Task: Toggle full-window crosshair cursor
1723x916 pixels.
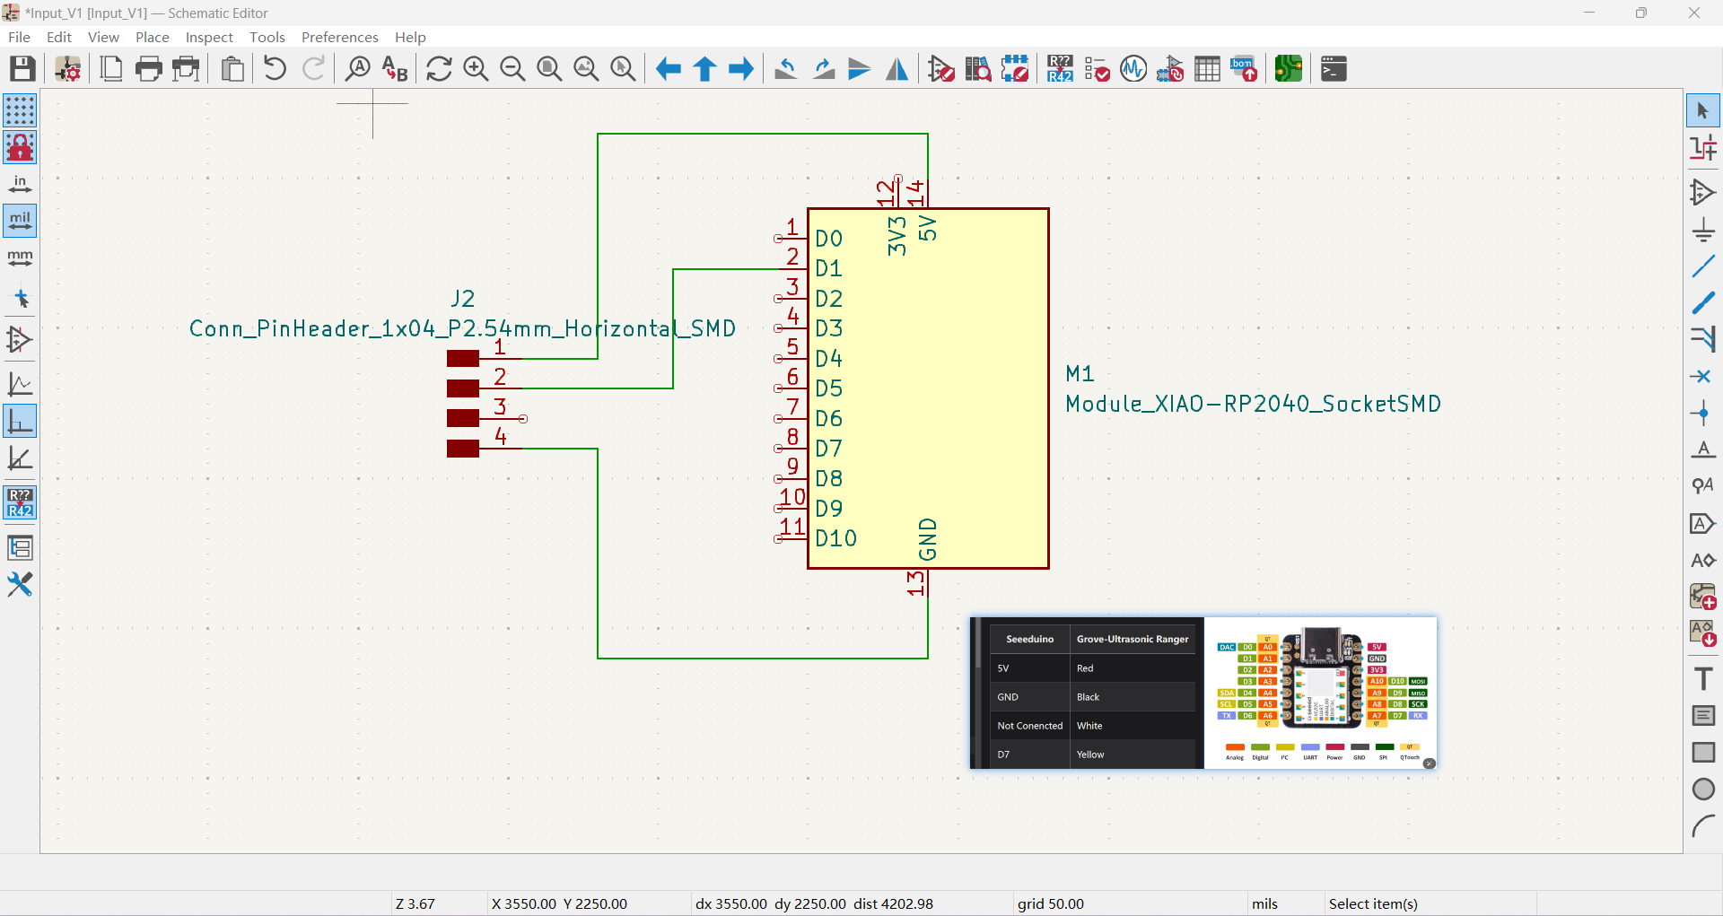Action: [x=20, y=299]
